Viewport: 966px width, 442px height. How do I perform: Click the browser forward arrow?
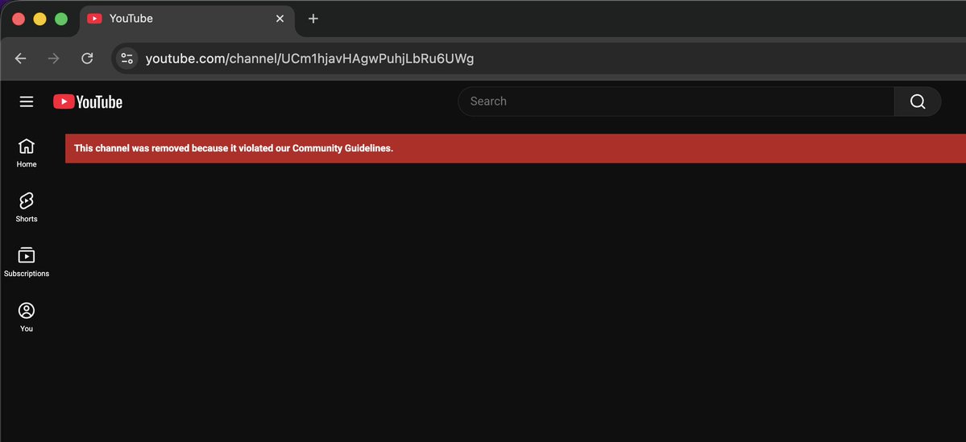coord(54,59)
